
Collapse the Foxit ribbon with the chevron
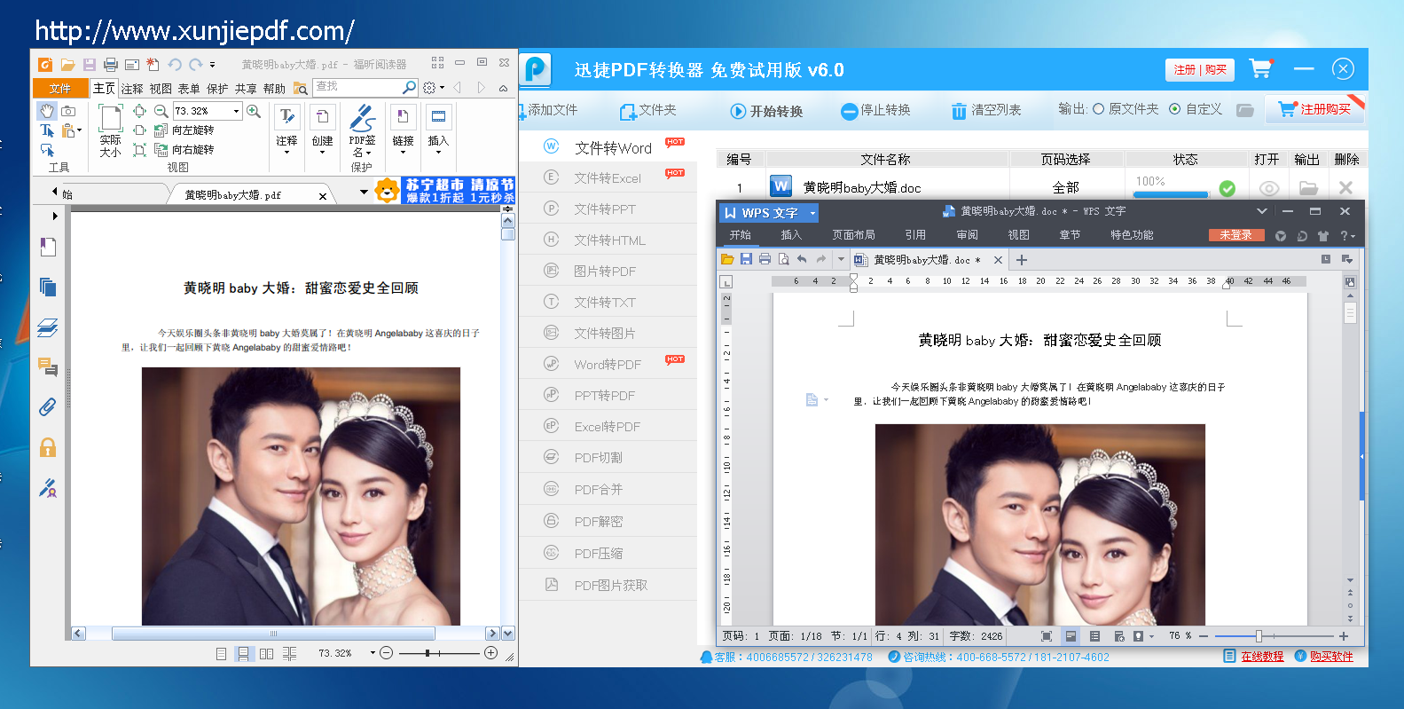[503, 88]
